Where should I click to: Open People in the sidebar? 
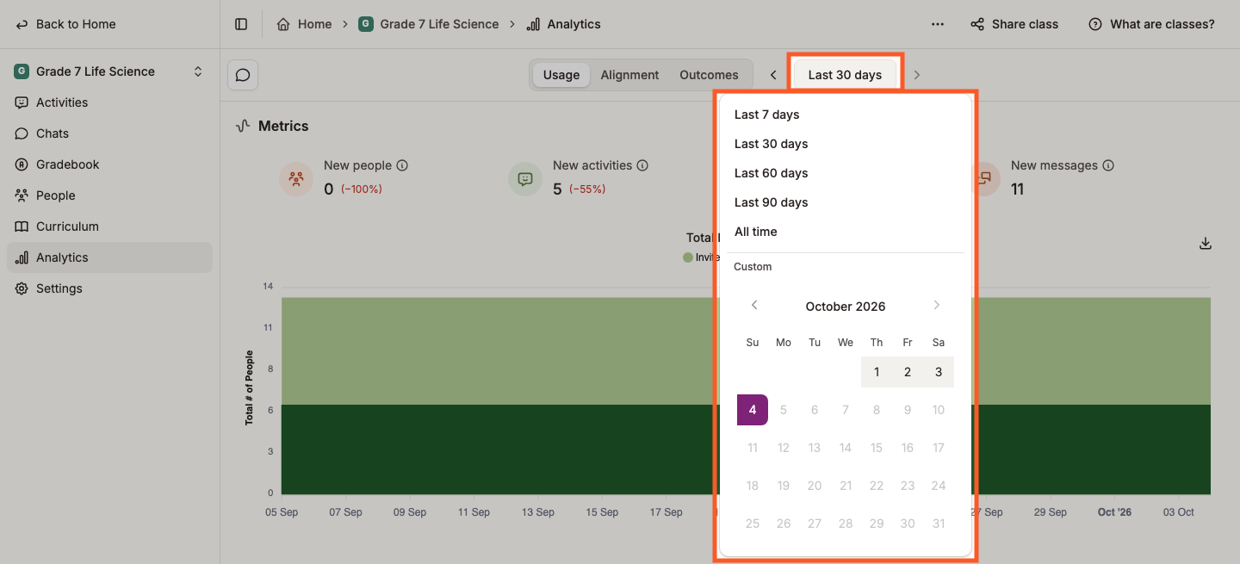(x=109, y=195)
